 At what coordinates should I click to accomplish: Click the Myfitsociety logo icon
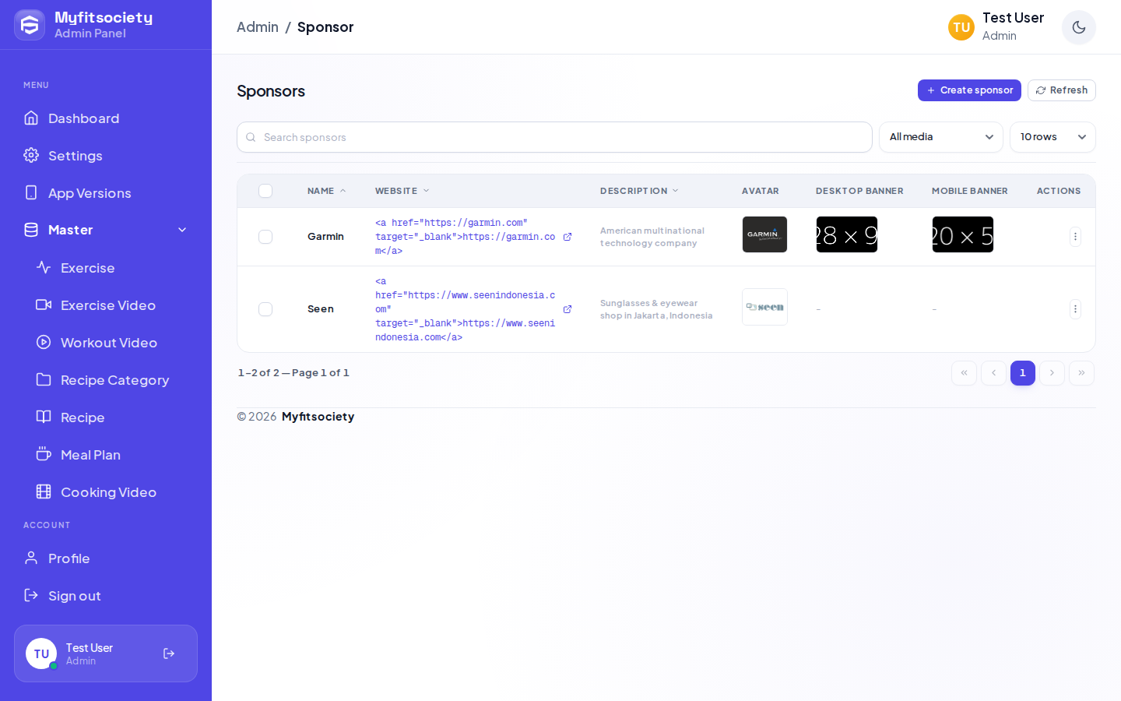30,26
